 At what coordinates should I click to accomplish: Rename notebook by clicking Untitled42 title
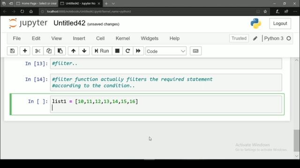tap(69, 23)
